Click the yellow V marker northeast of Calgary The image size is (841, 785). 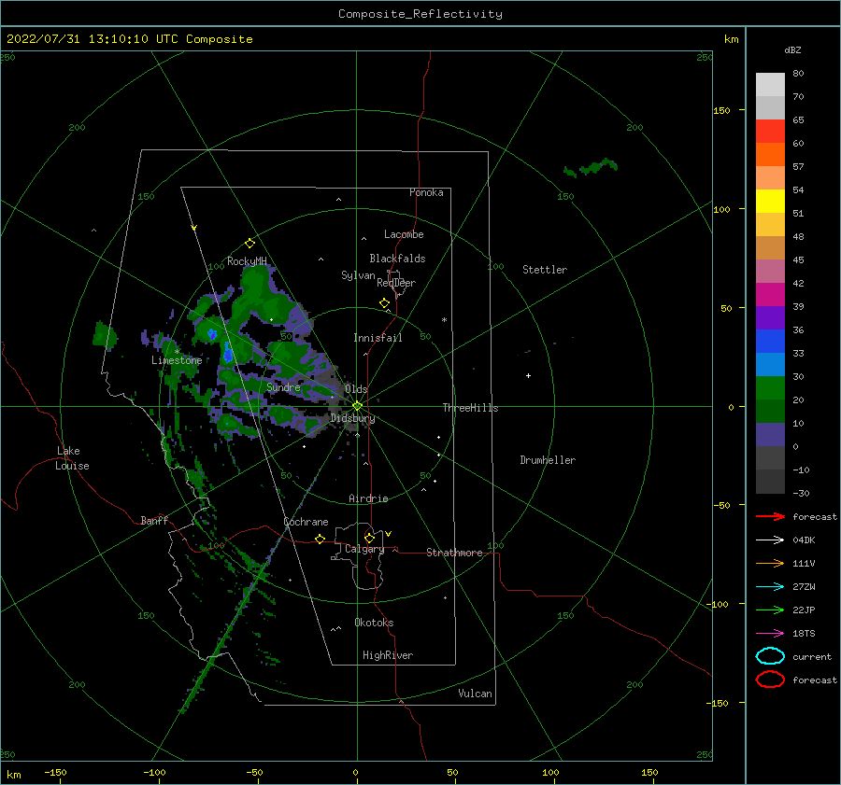click(389, 534)
